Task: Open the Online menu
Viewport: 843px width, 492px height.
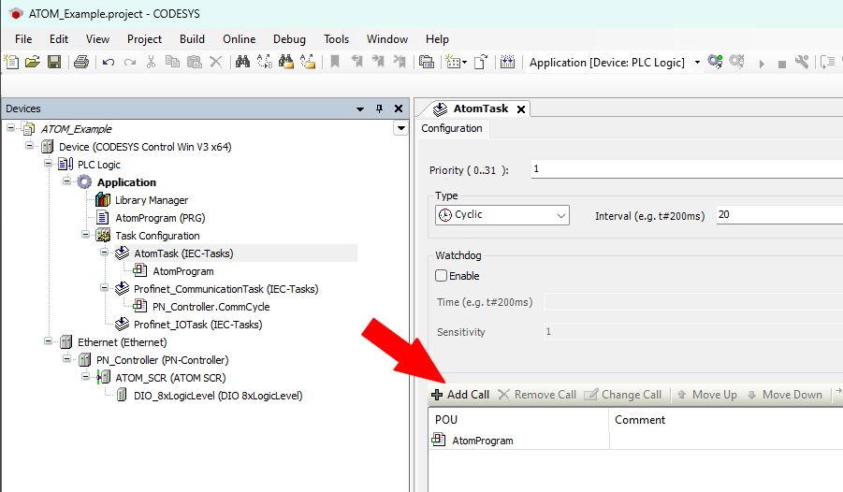Action: [240, 39]
